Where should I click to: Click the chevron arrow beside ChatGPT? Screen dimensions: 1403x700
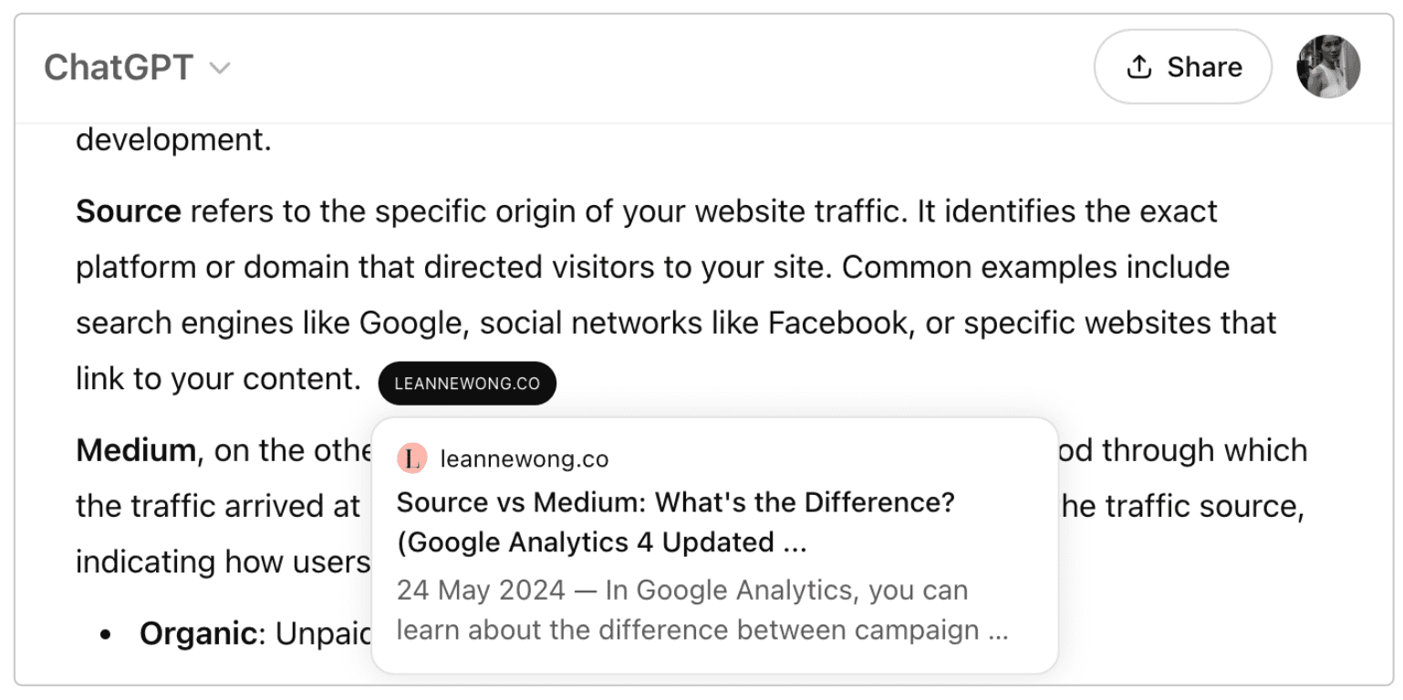pyautogui.click(x=220, y=68)
